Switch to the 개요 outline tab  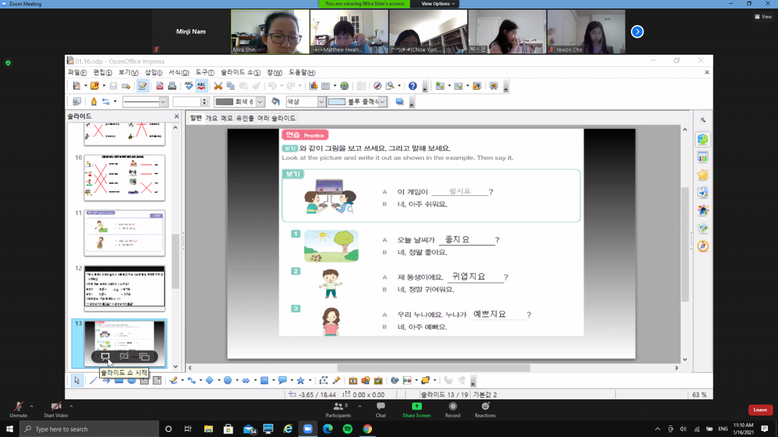[212, 118]
